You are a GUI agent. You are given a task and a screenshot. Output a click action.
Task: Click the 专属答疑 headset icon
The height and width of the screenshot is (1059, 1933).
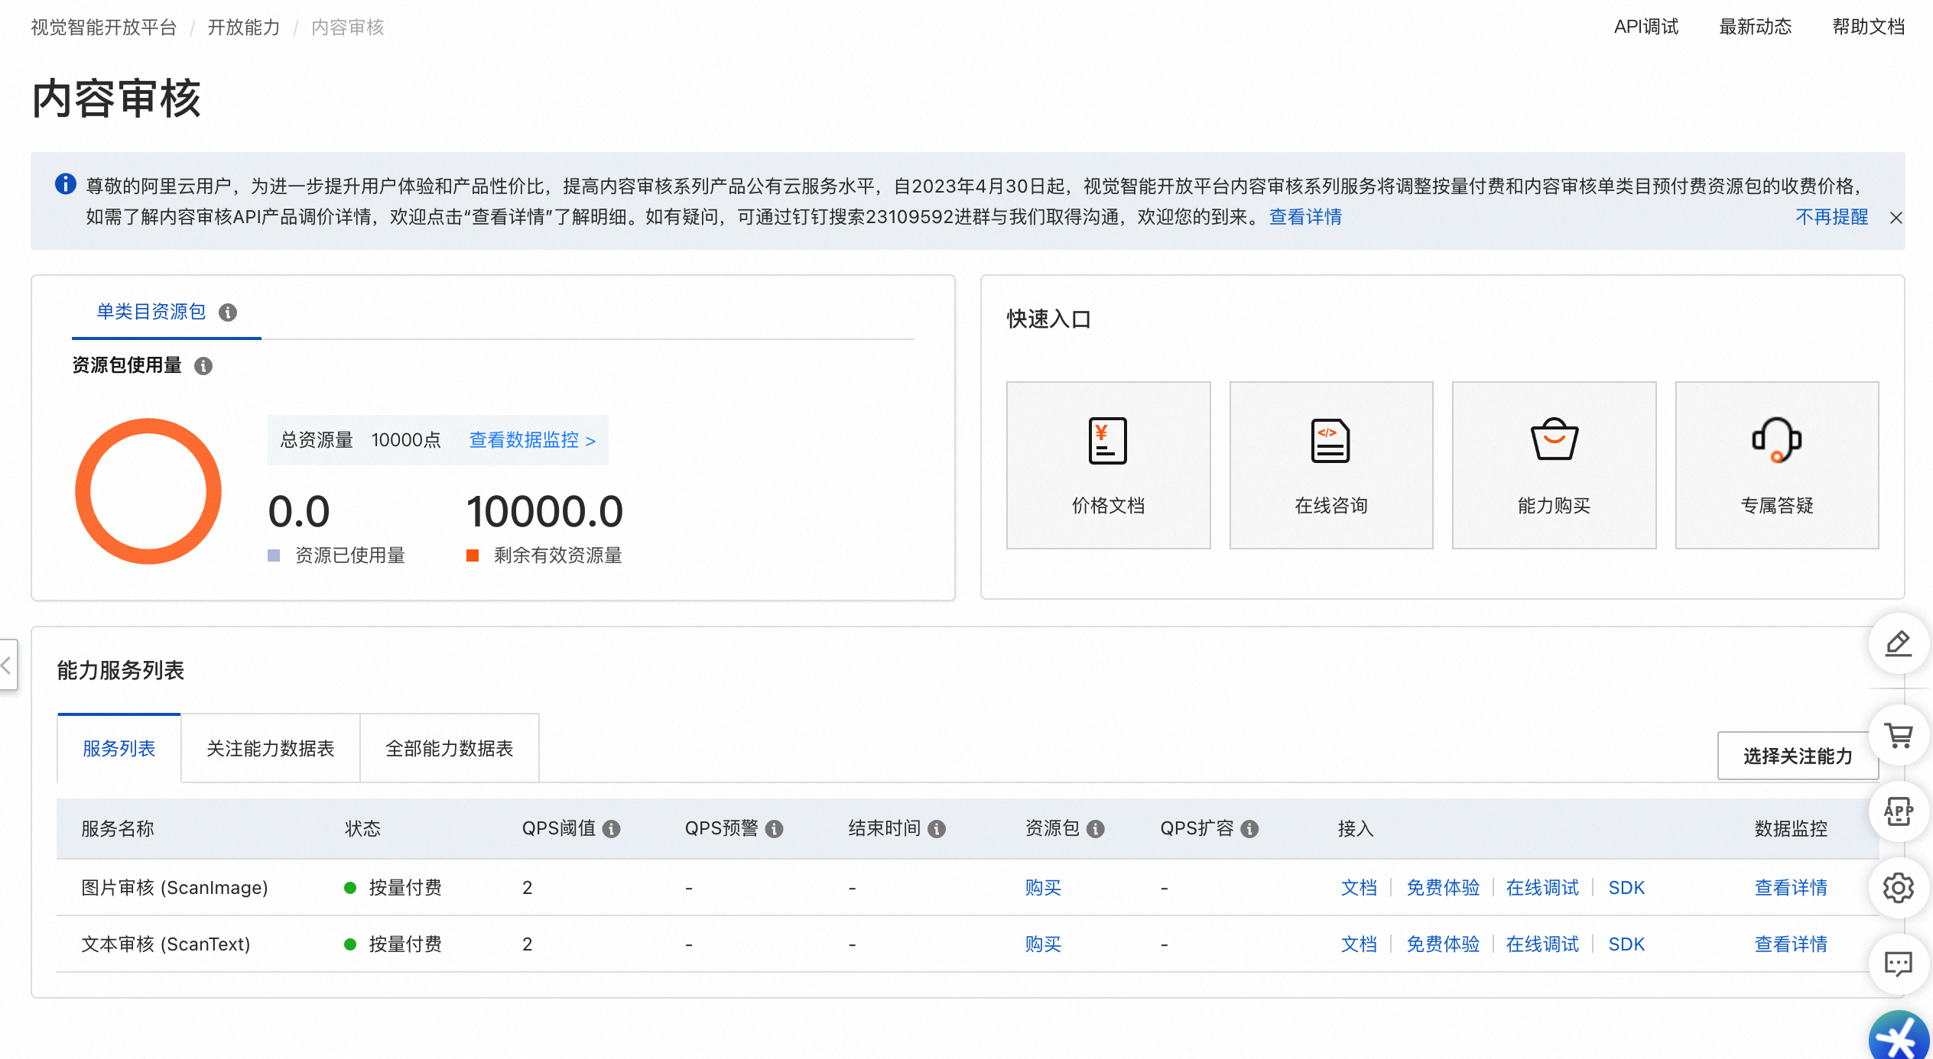coord(1776,440)
